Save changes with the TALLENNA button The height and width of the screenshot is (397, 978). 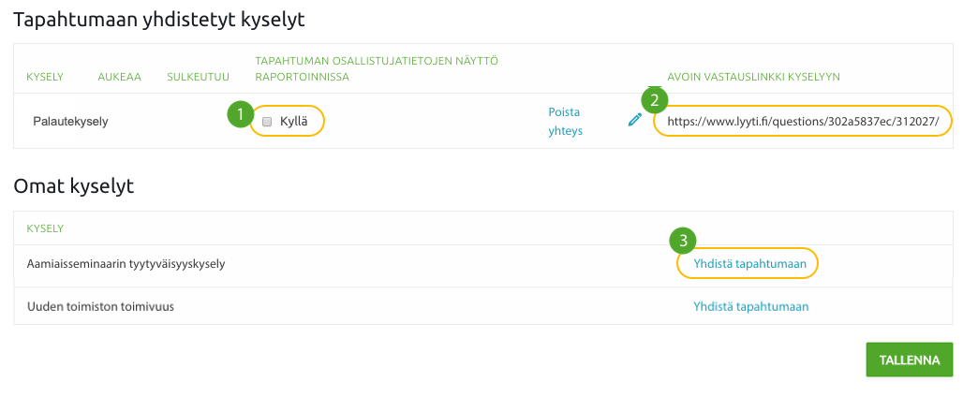tap(910, 360)
